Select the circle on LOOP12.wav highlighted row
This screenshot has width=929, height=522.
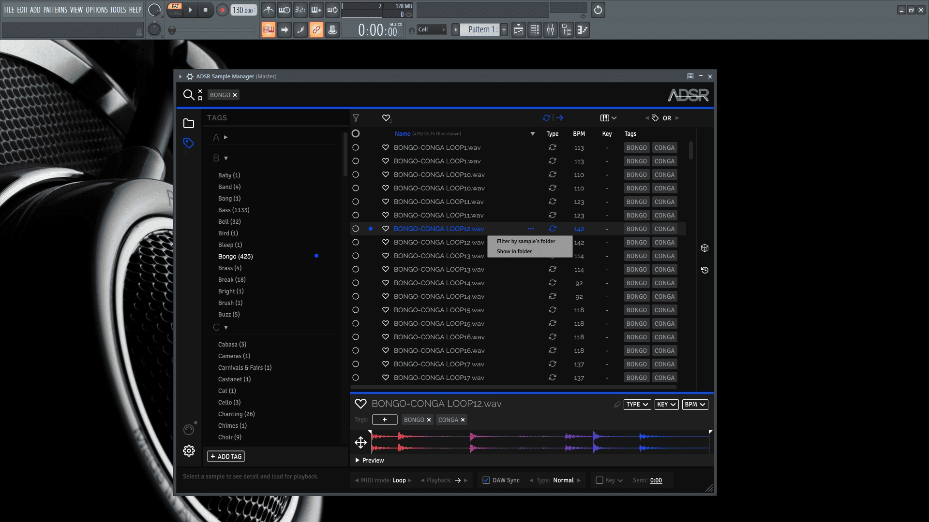[x=356, y=229]
